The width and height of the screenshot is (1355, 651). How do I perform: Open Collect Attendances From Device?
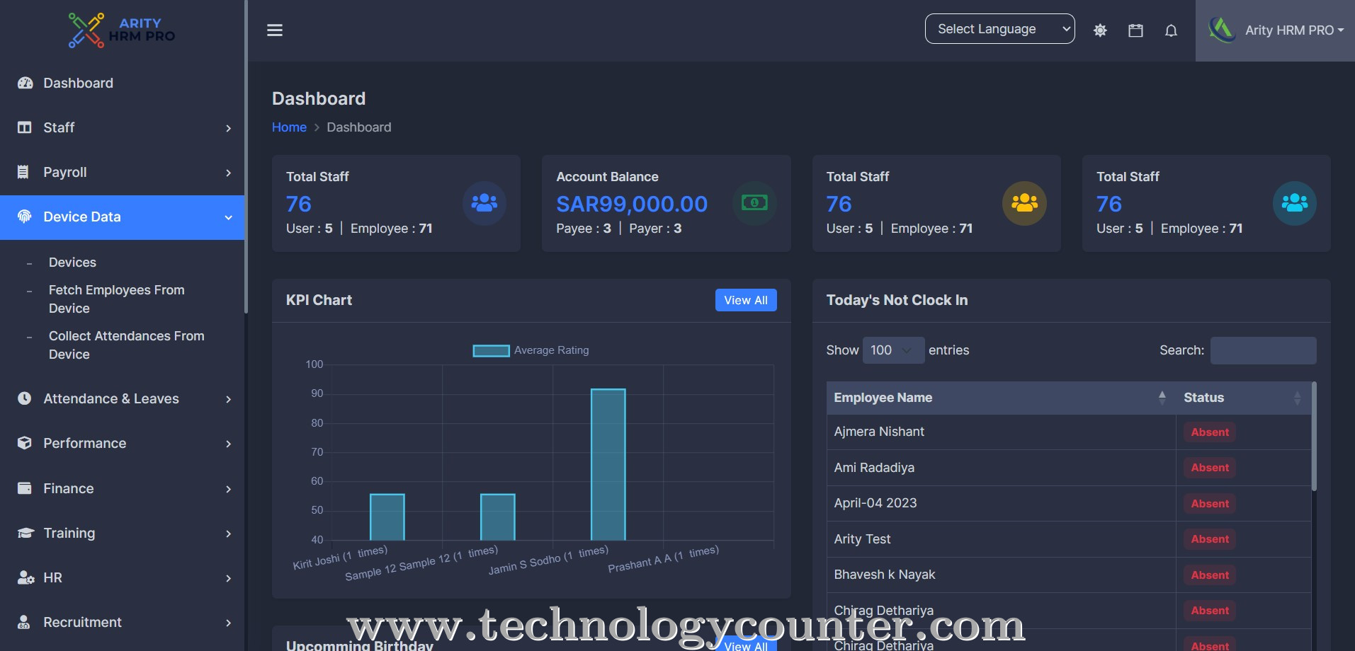pyautogui.click(x=126, y=345)
